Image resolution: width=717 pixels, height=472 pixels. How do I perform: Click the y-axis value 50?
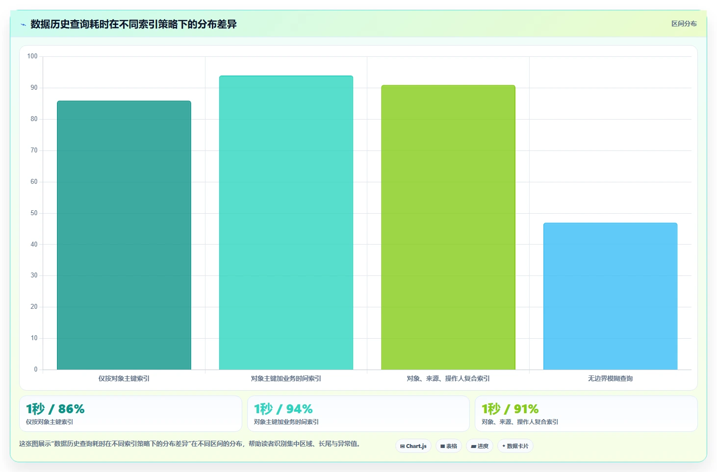(34, 213)
